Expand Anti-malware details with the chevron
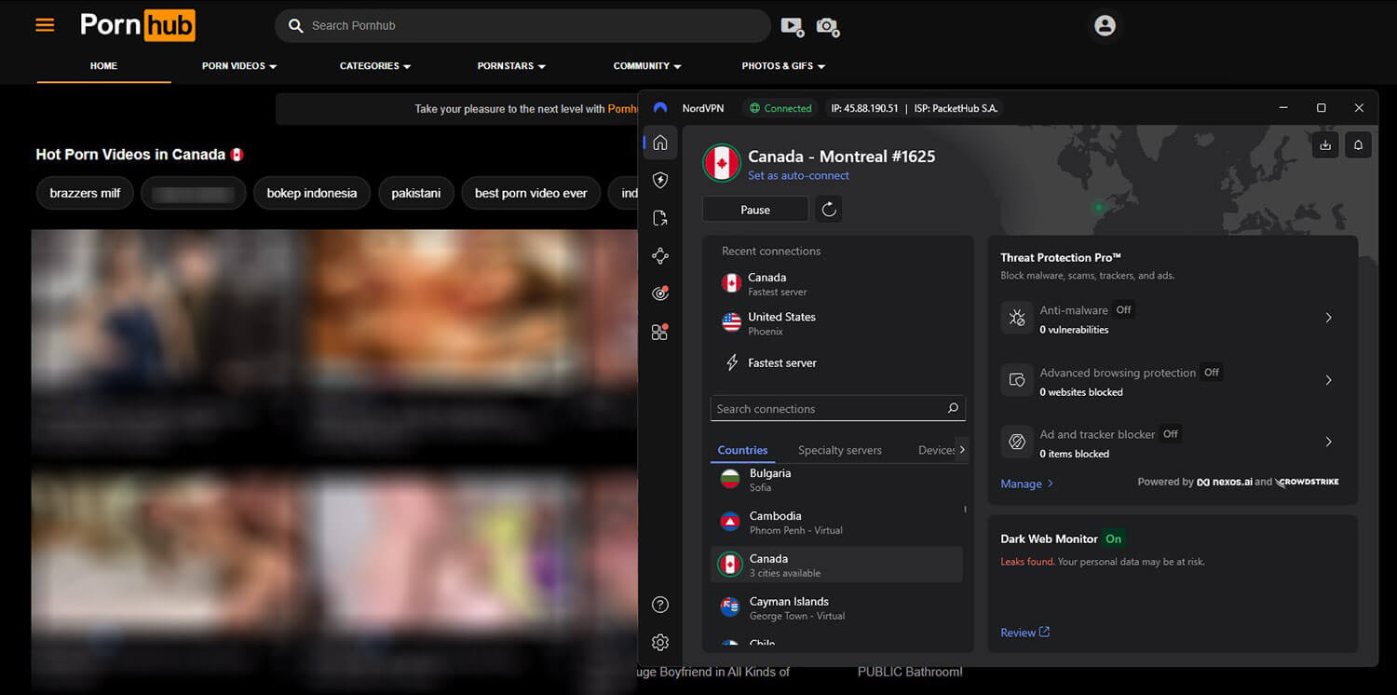1397x695 pixels. [1328, 318]
